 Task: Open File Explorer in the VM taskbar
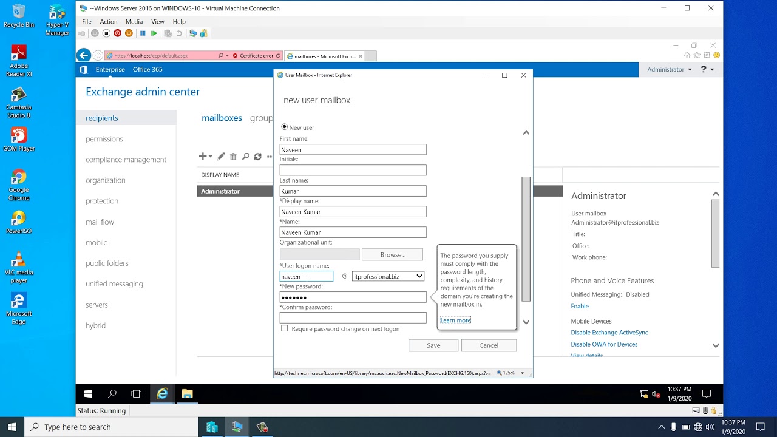pyautogui.click(x=187, y=394)
